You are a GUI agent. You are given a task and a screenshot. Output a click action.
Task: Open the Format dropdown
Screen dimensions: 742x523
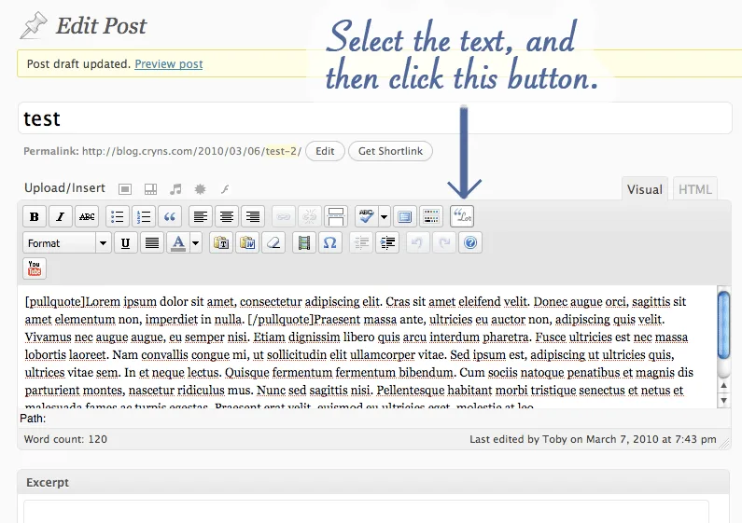click(67, 243)
